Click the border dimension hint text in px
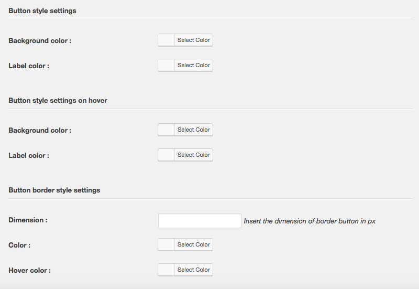This screenshot has width=419, height=289. pyautogui.click(x=310, y=221)
